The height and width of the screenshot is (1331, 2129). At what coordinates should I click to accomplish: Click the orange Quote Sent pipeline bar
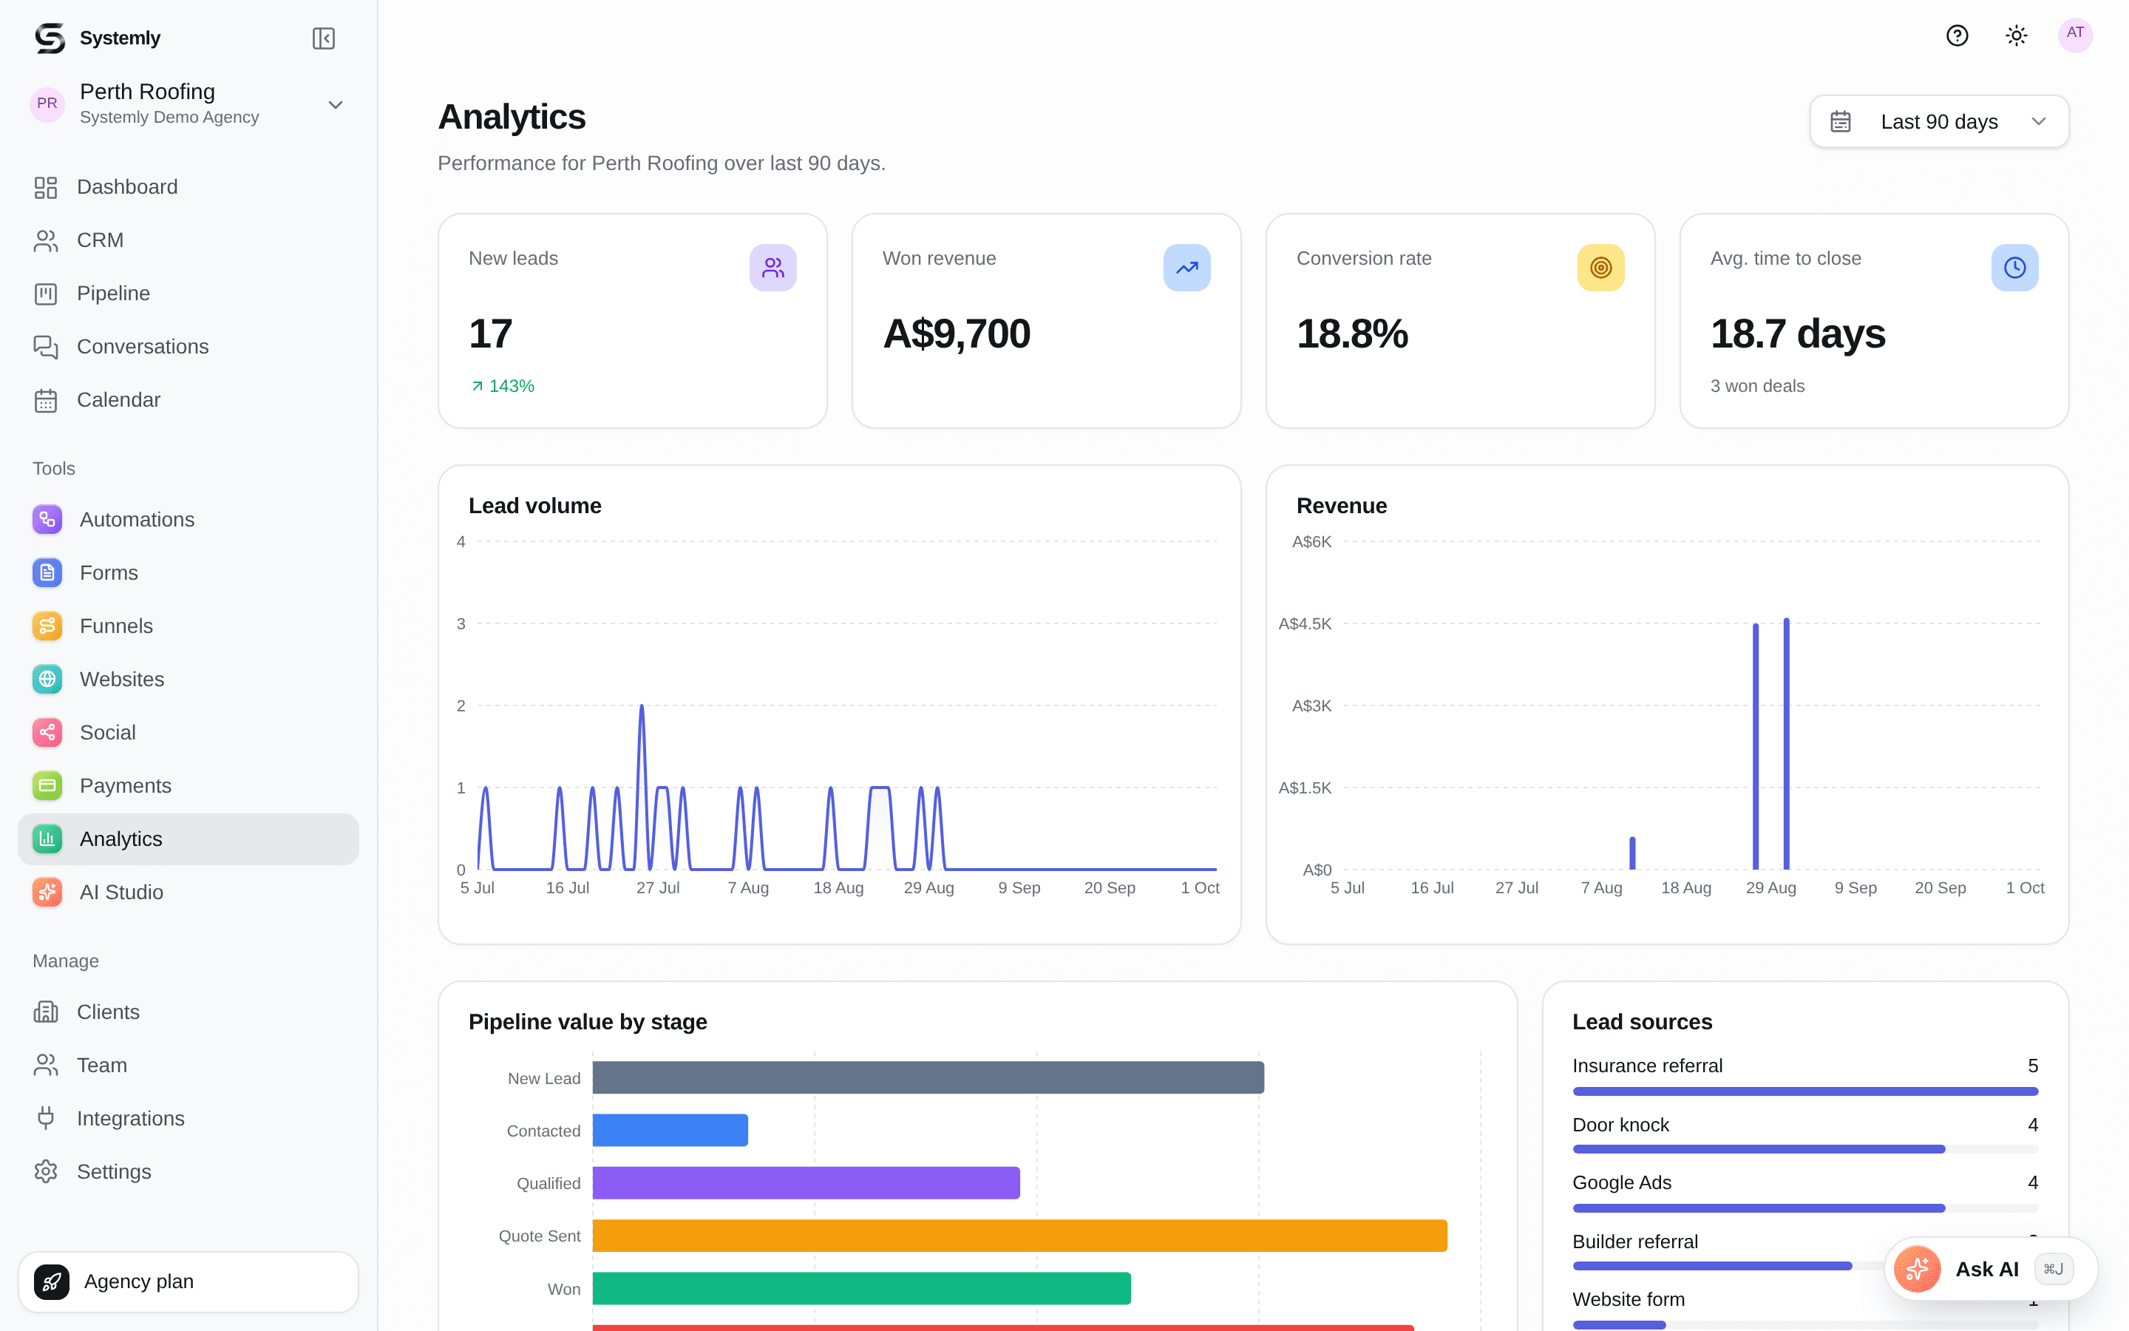click(x=1019, y=1236)
